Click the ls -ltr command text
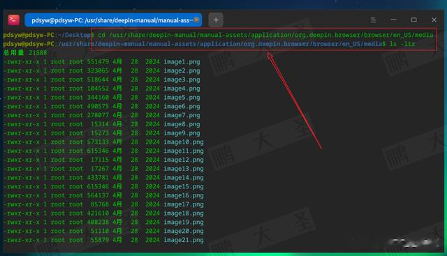Viewport: 447px width, 256px height. [x=402, y=44]
